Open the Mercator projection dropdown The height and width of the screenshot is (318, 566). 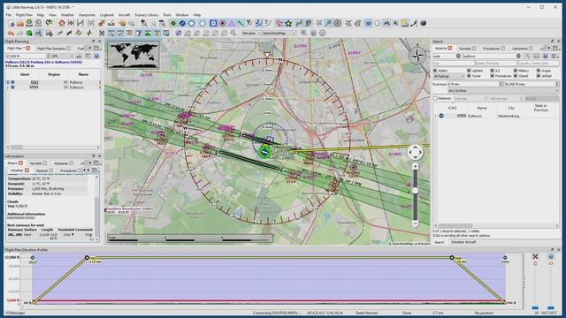250,34
